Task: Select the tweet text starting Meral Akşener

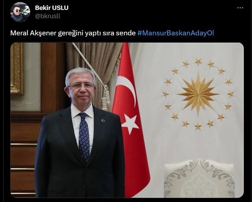Action: point(112,33)
